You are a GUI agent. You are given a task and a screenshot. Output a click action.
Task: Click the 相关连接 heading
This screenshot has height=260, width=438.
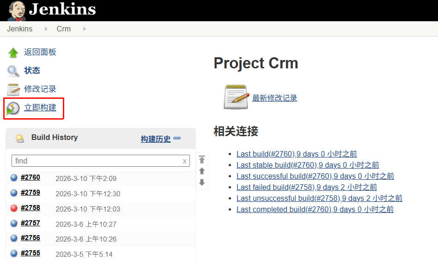[x=236, y=131]
